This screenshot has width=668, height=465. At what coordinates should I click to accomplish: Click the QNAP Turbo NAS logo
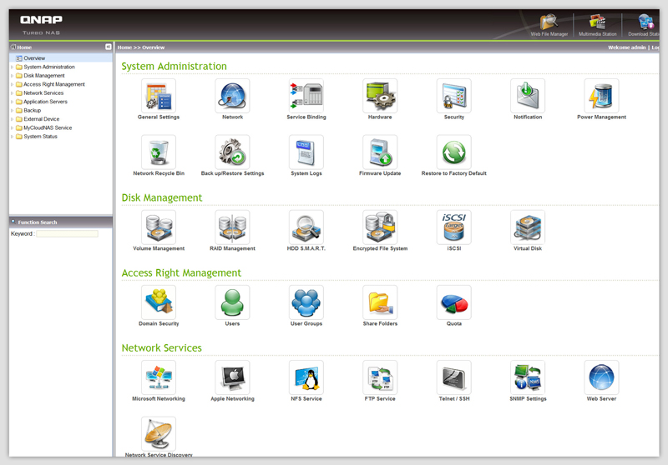pyautogui.click(x=41, y=25)
